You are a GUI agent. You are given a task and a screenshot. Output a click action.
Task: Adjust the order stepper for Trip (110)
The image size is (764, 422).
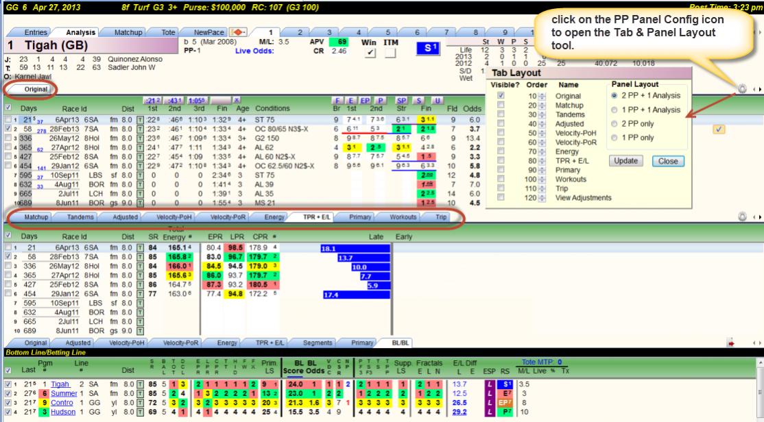coord(542,189)
